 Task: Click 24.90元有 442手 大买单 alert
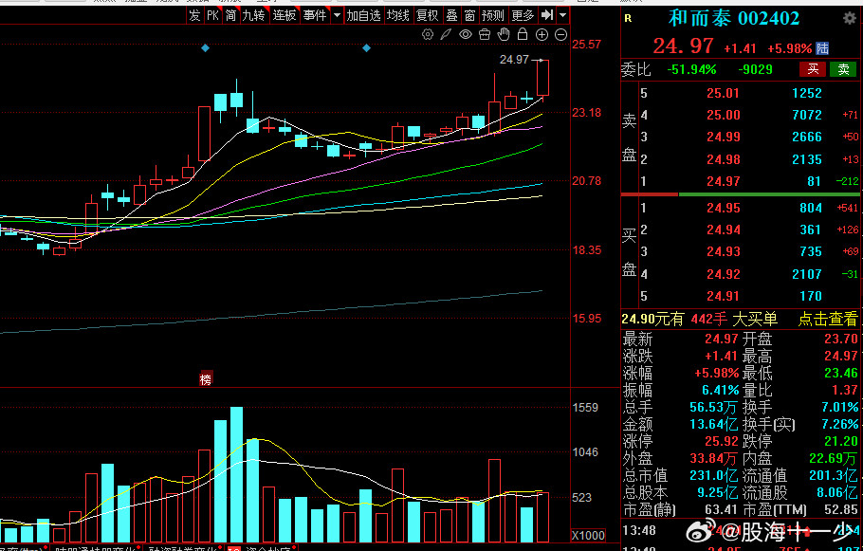700,319
